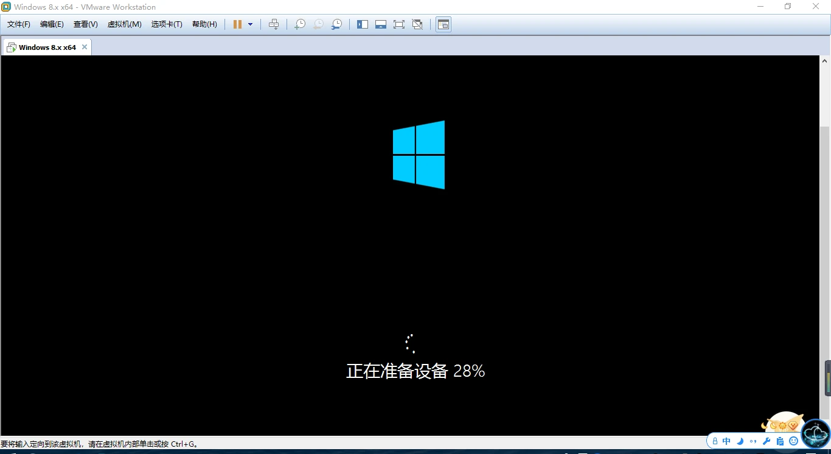Expand the pause button dropdown arrow
The height and width of the screenshot is (454, 831).
click(x=250, y=24)
